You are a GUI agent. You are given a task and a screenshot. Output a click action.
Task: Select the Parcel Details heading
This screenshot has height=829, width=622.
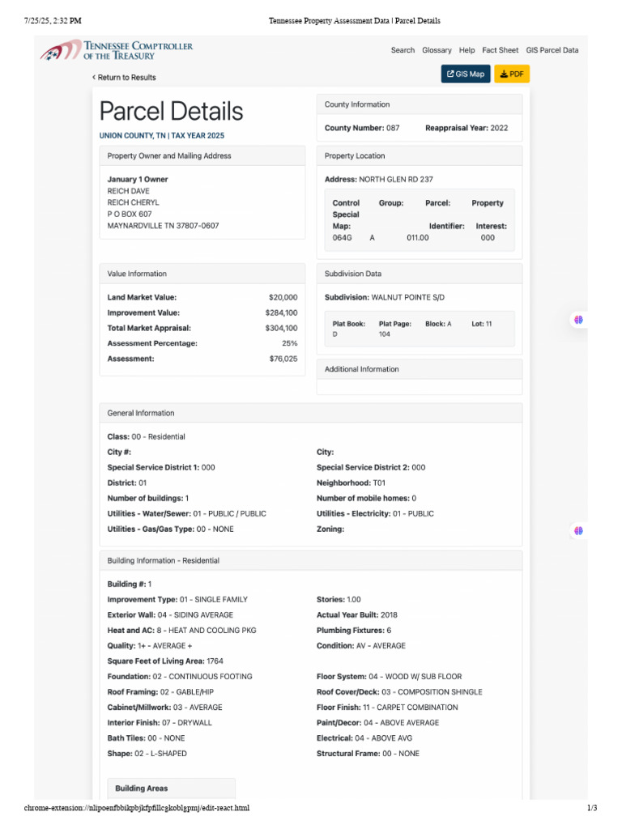172,111
